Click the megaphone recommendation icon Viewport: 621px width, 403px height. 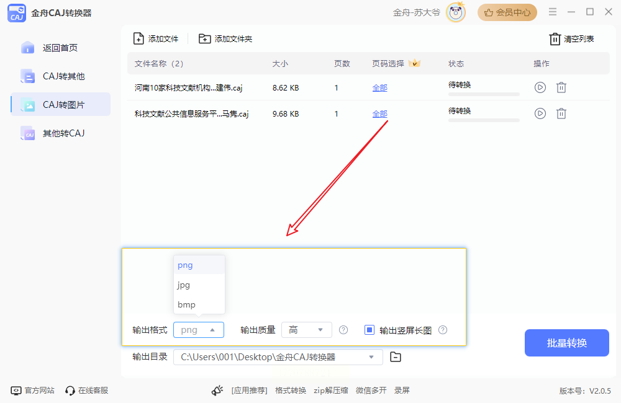[217, 391]
